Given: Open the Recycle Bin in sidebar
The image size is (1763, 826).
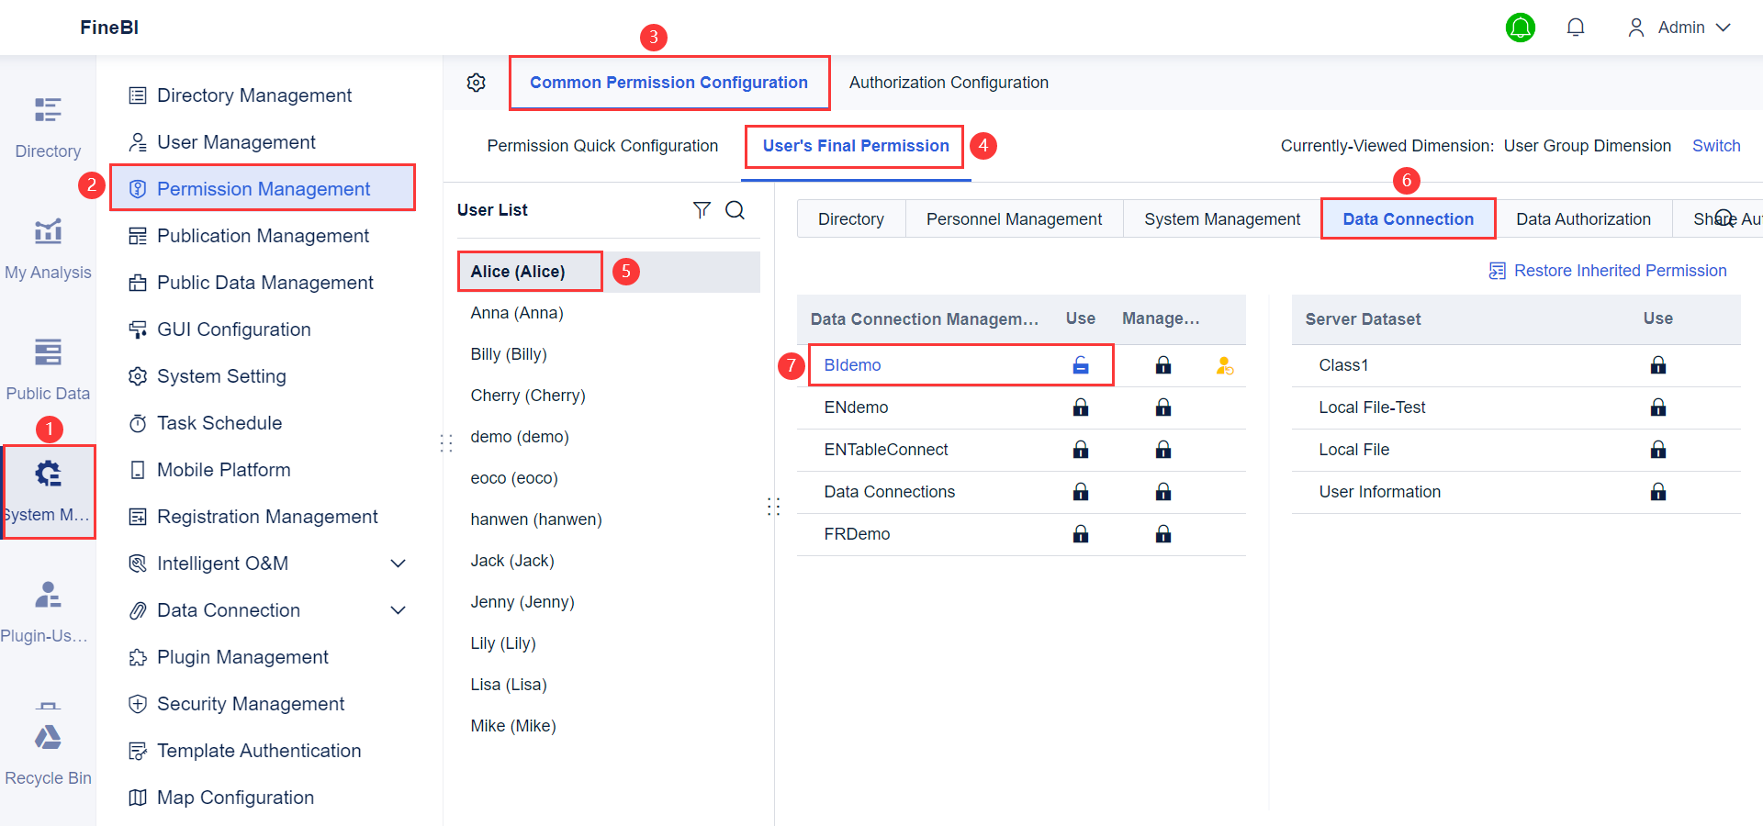Looking at the screenshot, I should (x=48, y=753).
